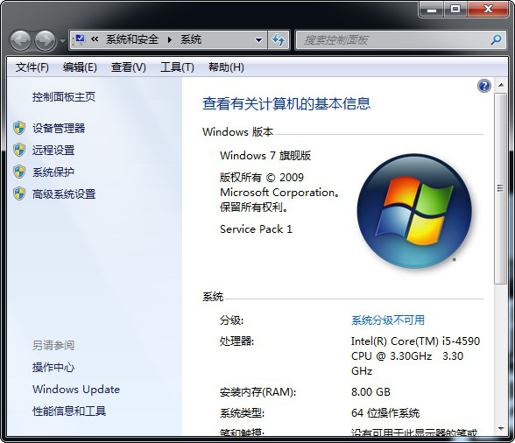This screenshot has width=515, height=443.
Task: Click the Windows 7 旗舰版 text
Action: pos(265,155)
